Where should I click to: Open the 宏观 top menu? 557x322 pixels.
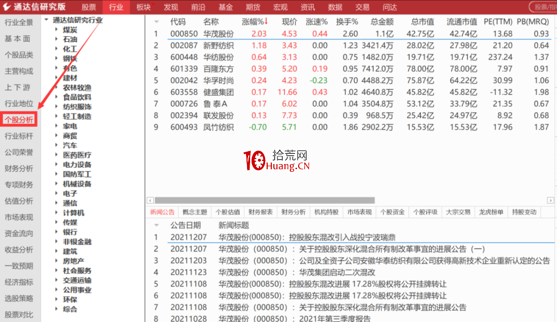(280, 7)
